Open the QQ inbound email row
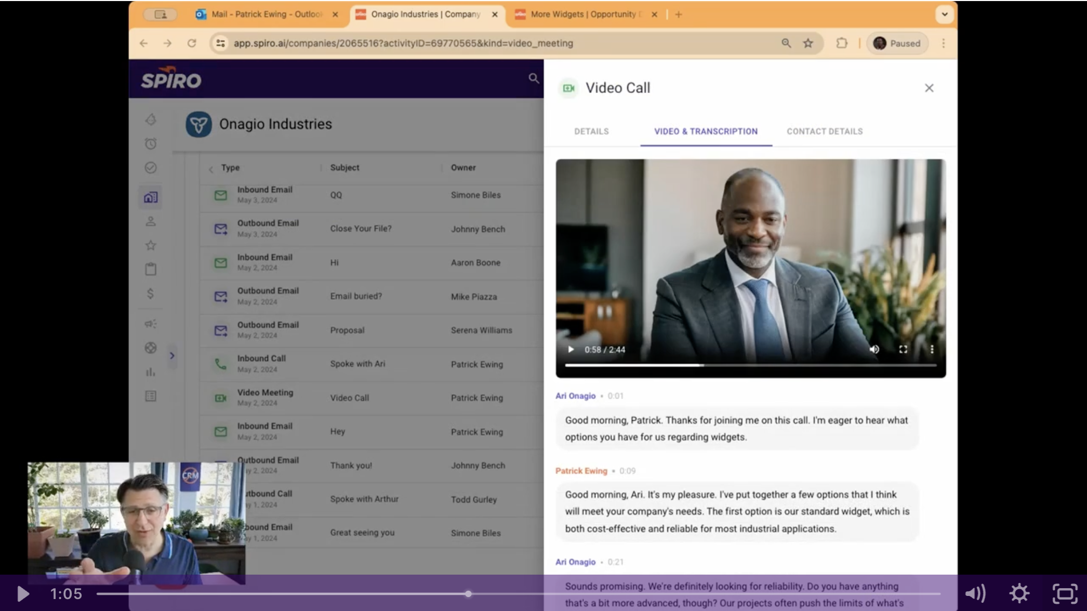 [x=372, y=195]
